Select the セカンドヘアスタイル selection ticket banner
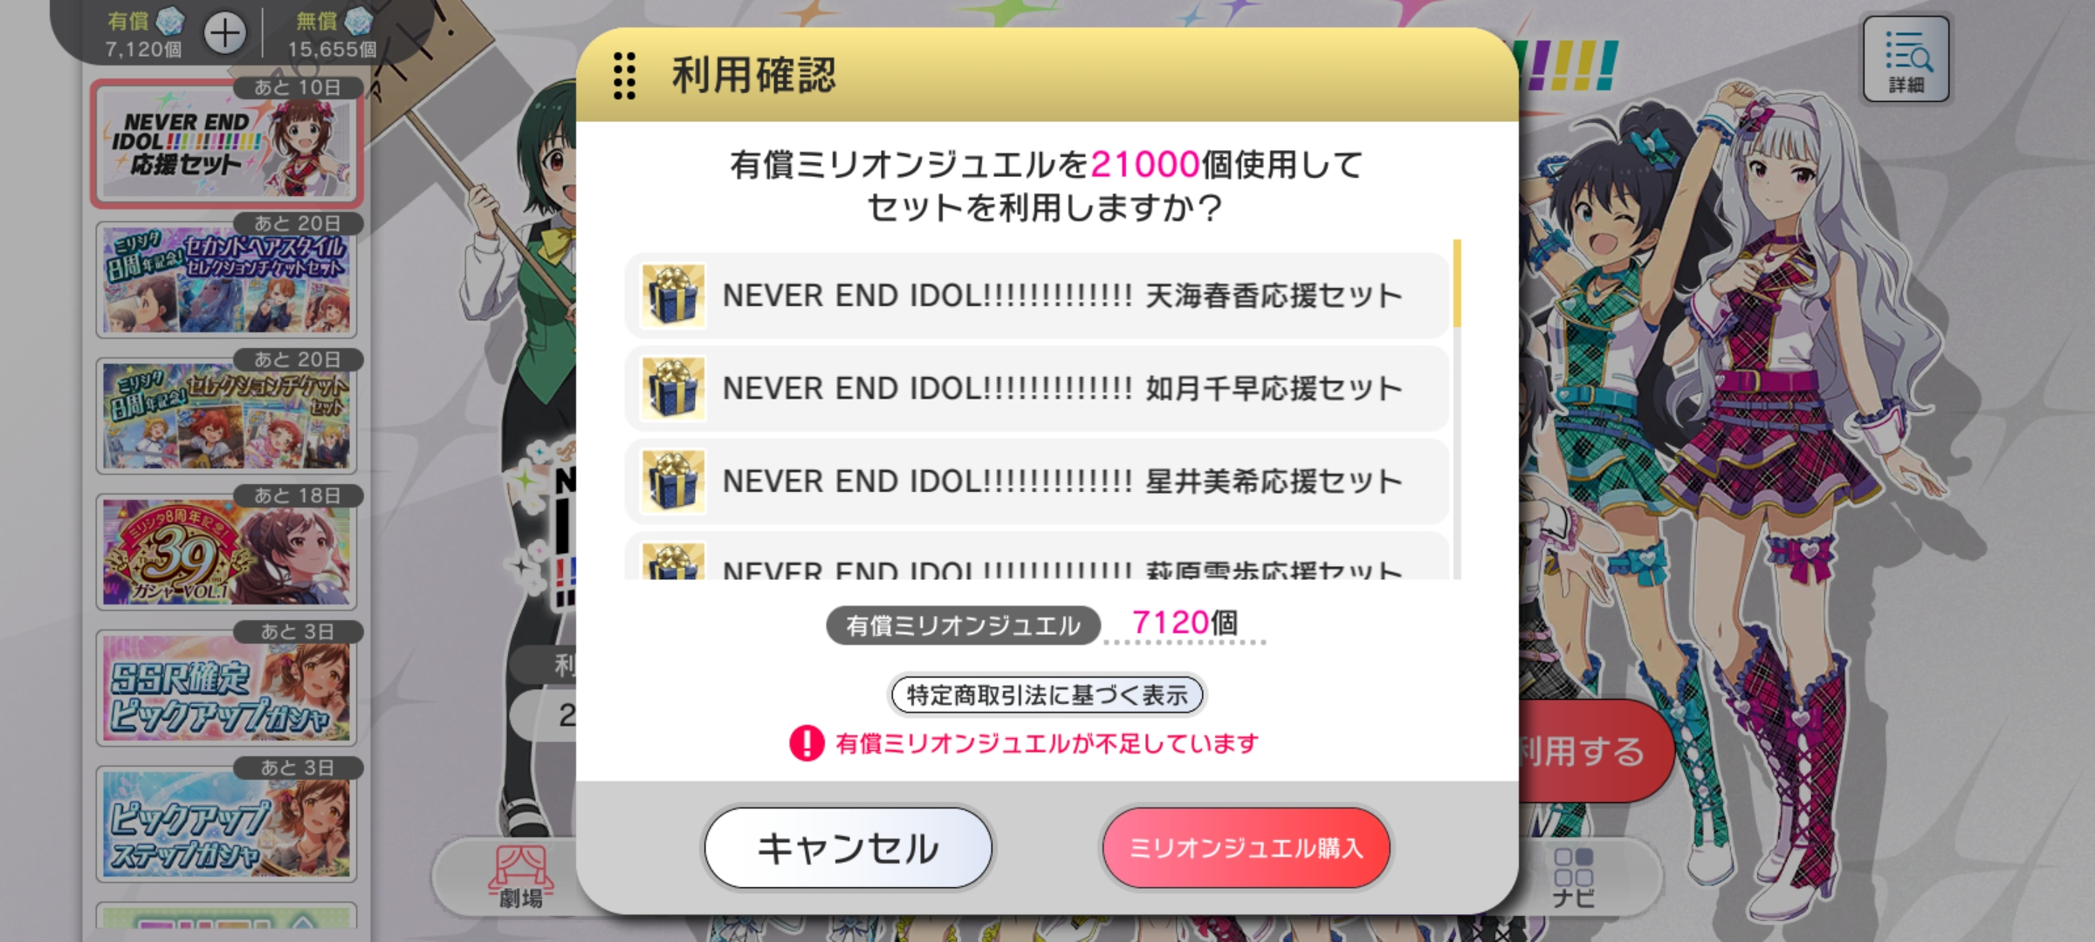 tap(227, 279)
